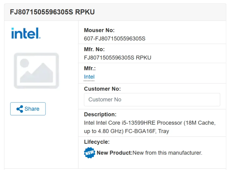Image resolution: width=229 pixels, height=170 pixels.
Task: Click the Intel brand logo
Action: tap(26, 33)
